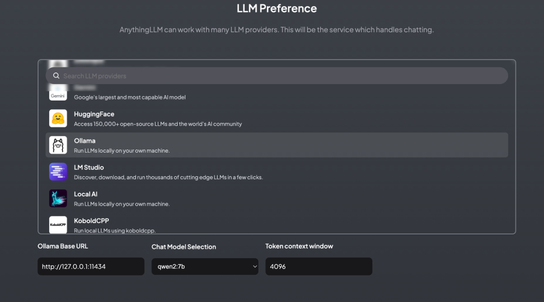Screen dimensions: 544x302
Task: Click the KoboldCPP logo icon
Action: pos(58,224)
